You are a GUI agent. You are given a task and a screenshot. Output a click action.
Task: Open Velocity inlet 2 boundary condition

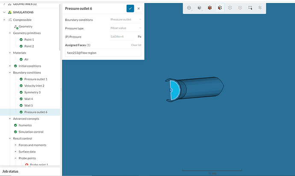pos(34,86)
